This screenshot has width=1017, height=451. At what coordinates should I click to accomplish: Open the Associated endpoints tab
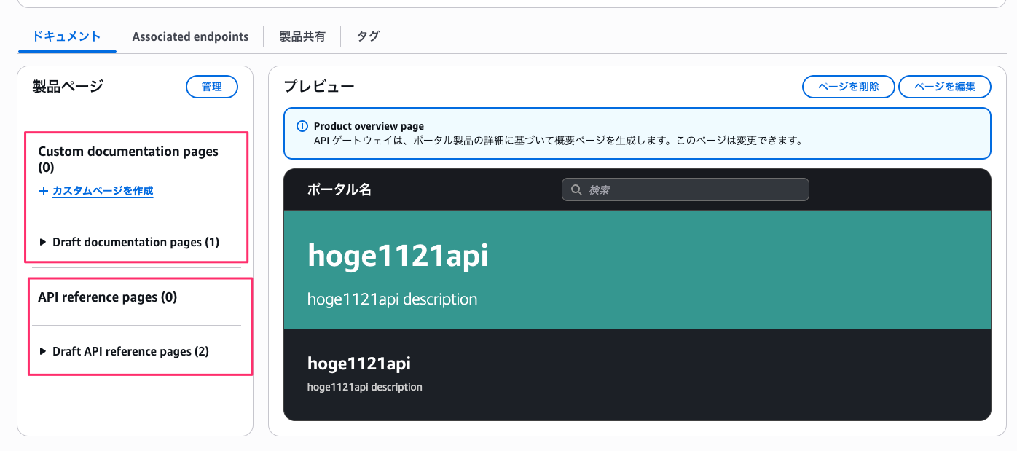190,36
